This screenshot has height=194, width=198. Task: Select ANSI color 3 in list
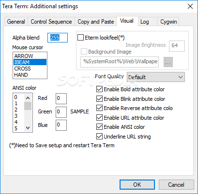pos(19,116)
